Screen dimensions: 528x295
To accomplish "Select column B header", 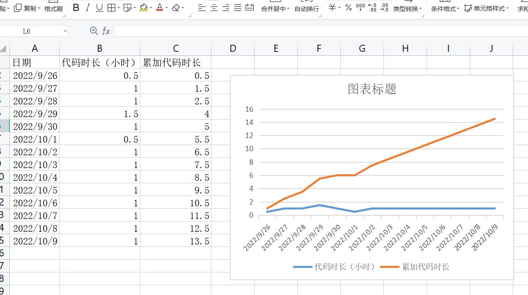I will click(100, 48).
